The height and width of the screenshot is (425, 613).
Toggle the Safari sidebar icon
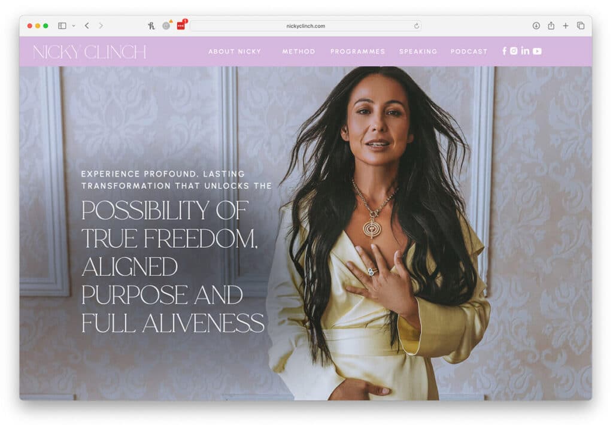tap(62, 26)
